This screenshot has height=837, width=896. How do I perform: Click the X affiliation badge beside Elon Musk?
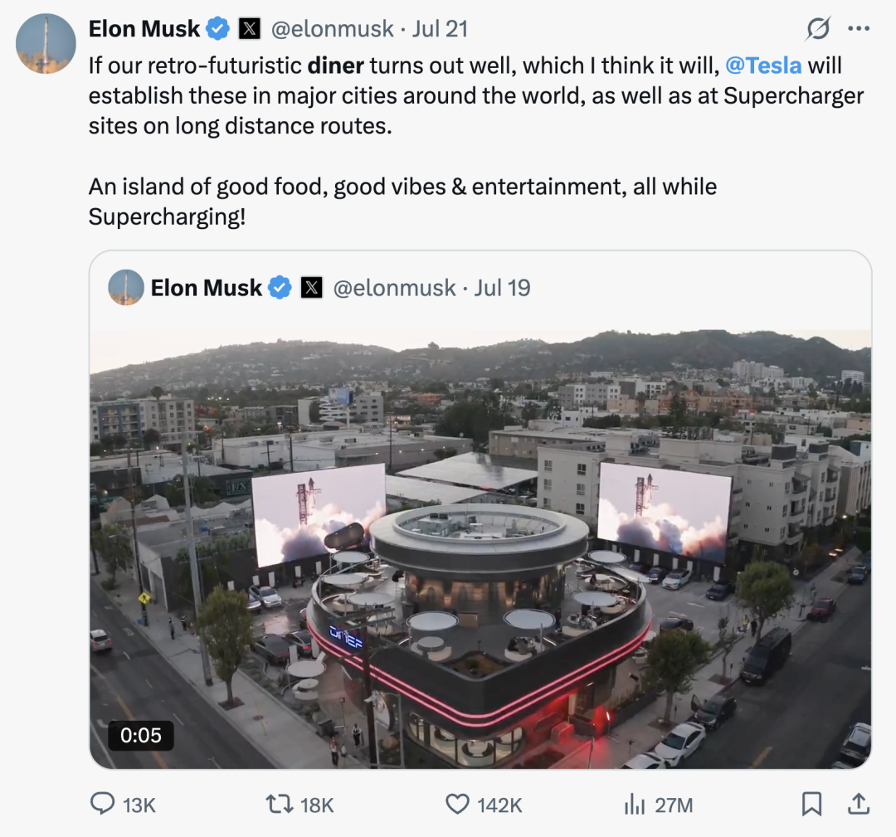tap(250, 29)
